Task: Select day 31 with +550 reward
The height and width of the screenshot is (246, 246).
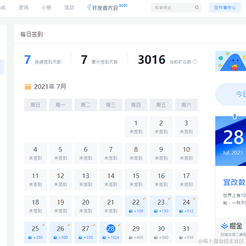Action: [186, 233]
